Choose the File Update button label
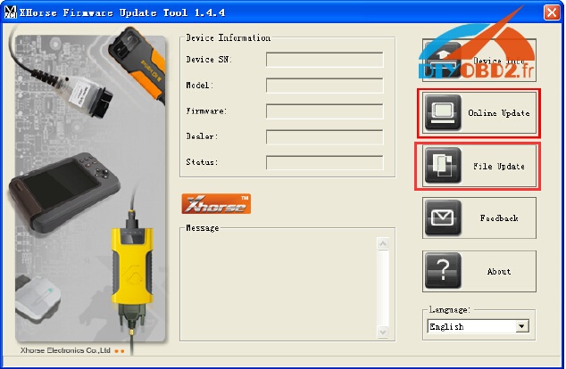Screen dimensions: 566x369 tap(499, 166)
